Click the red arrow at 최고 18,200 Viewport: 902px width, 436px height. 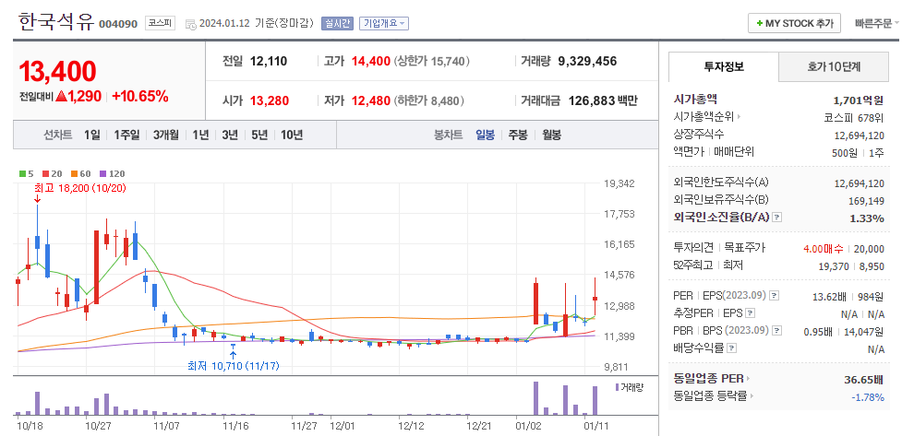(x=38, y=198)
